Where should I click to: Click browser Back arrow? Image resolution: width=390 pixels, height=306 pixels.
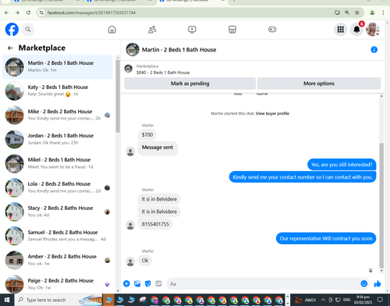click(6, 12)
